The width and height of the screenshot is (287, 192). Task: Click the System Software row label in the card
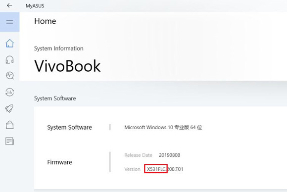point(70,127)
